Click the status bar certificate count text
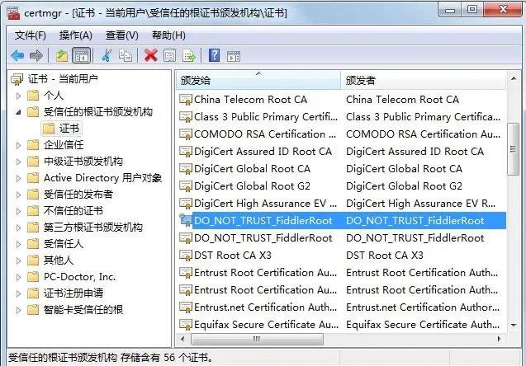This screenshot has height=366, width=526. 111,358
